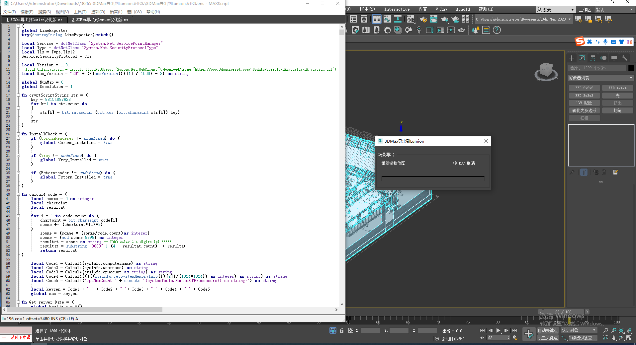This screenshot has height=345, width=636.
Task: Click the trees populate toolbar icon
Action: [476, 30]
